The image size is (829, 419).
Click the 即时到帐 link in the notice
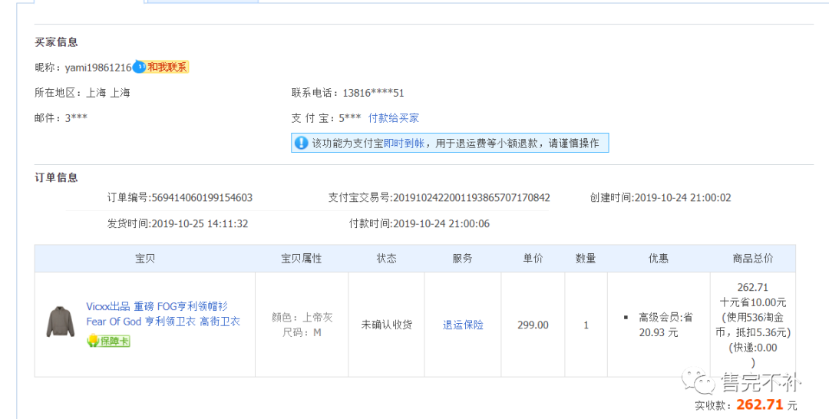coord(404,144)
